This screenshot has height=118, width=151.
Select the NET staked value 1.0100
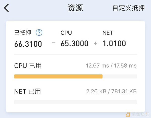tap(114, 43)
